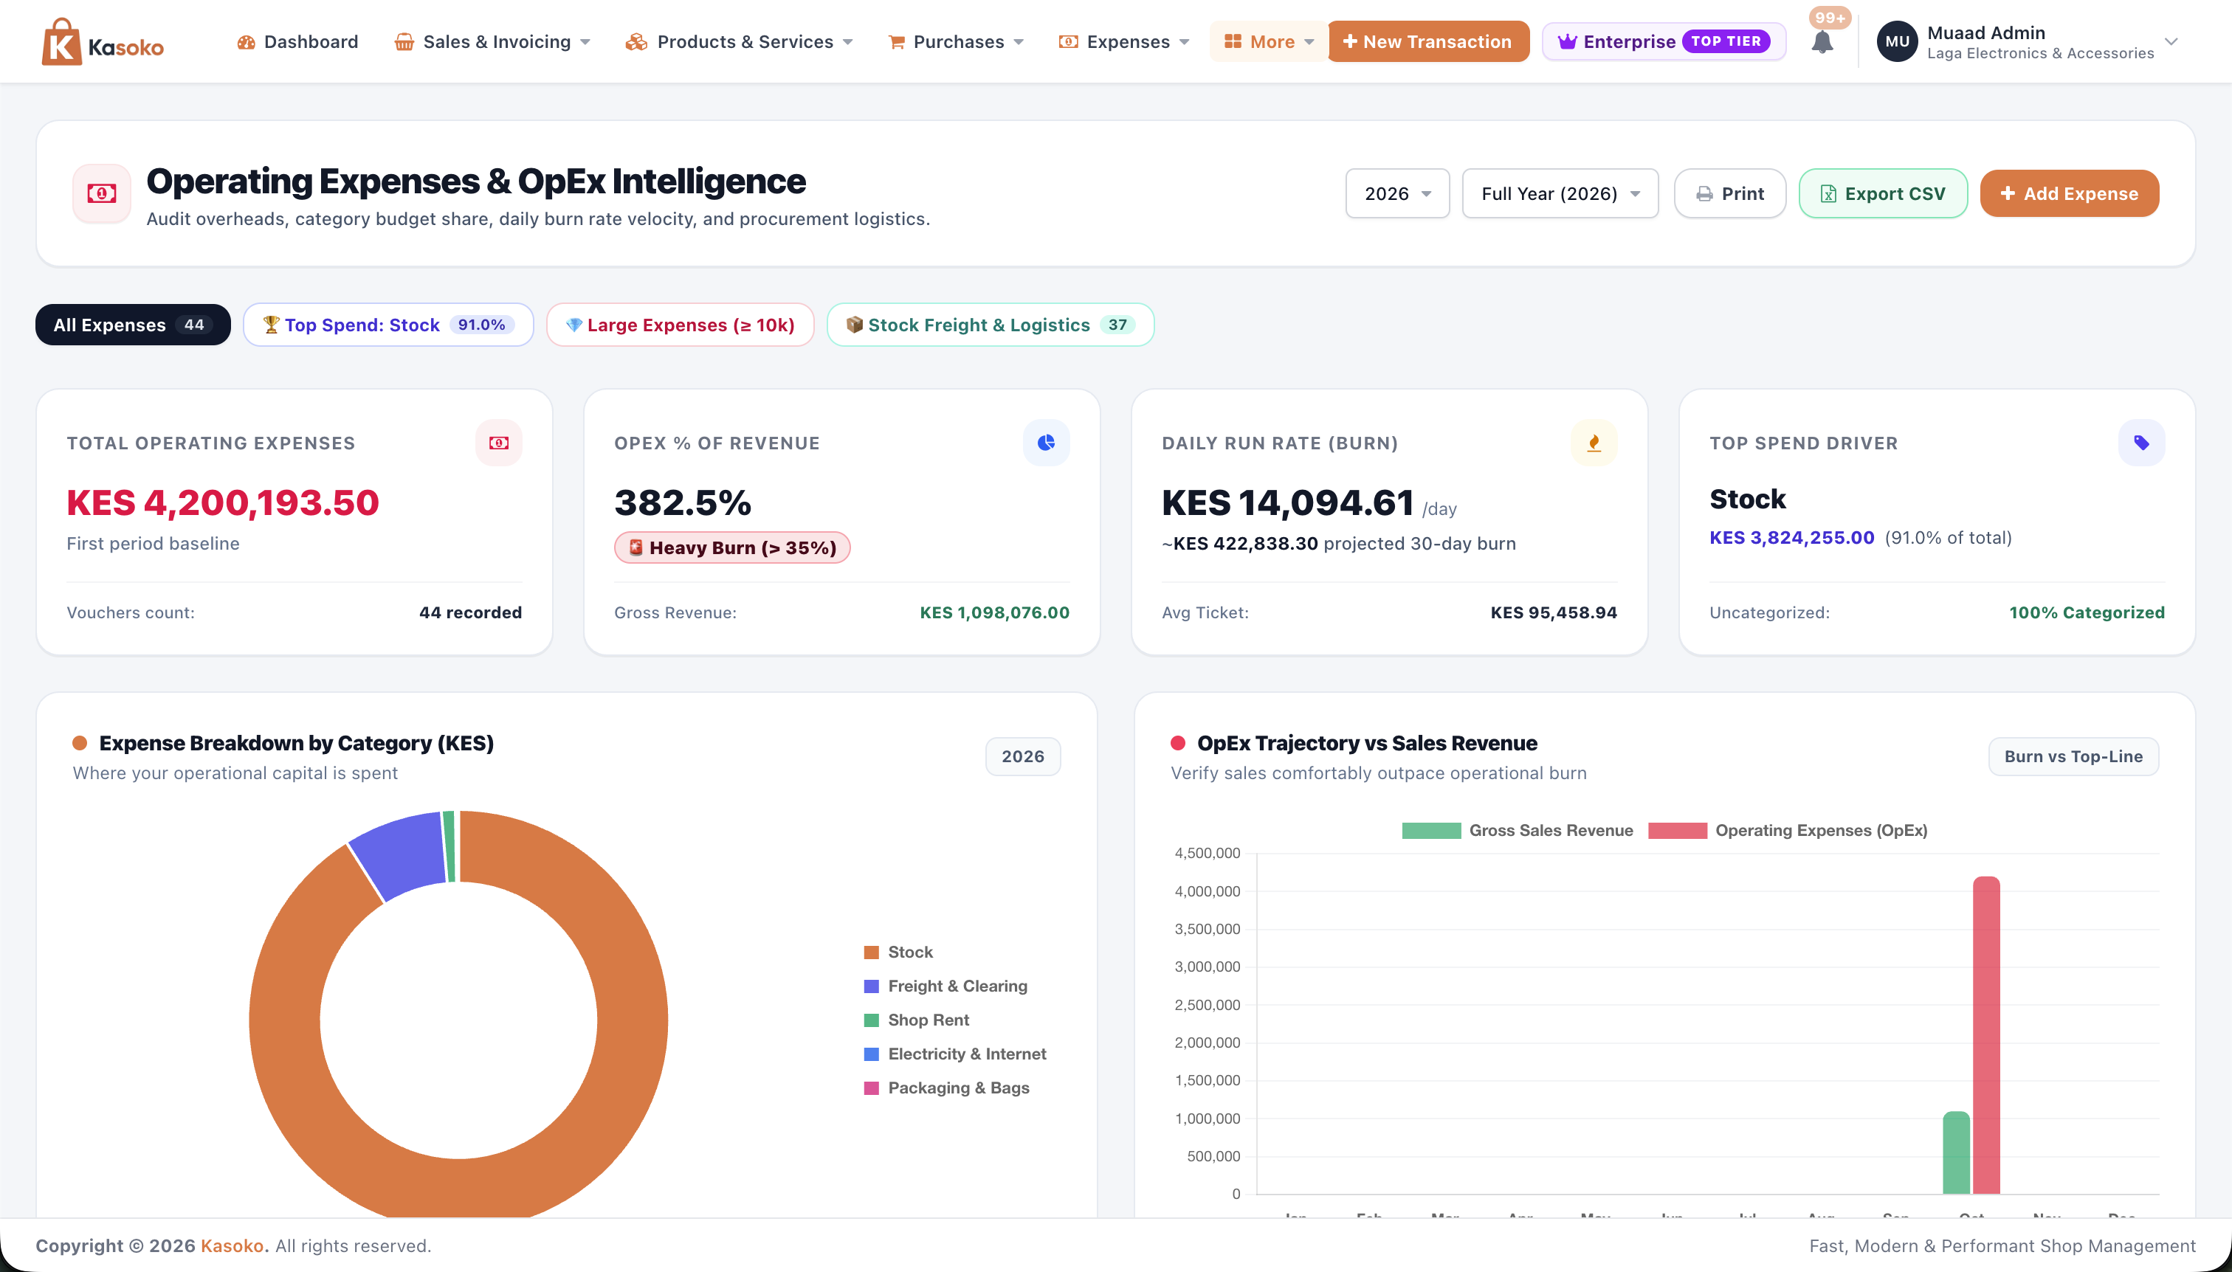
Task: Click the green revenue bar in October
Action: 1956,1152
